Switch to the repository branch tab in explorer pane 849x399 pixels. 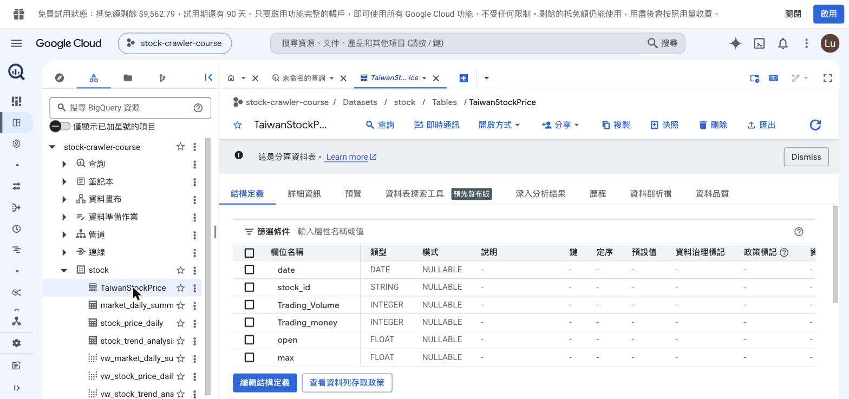162,78
